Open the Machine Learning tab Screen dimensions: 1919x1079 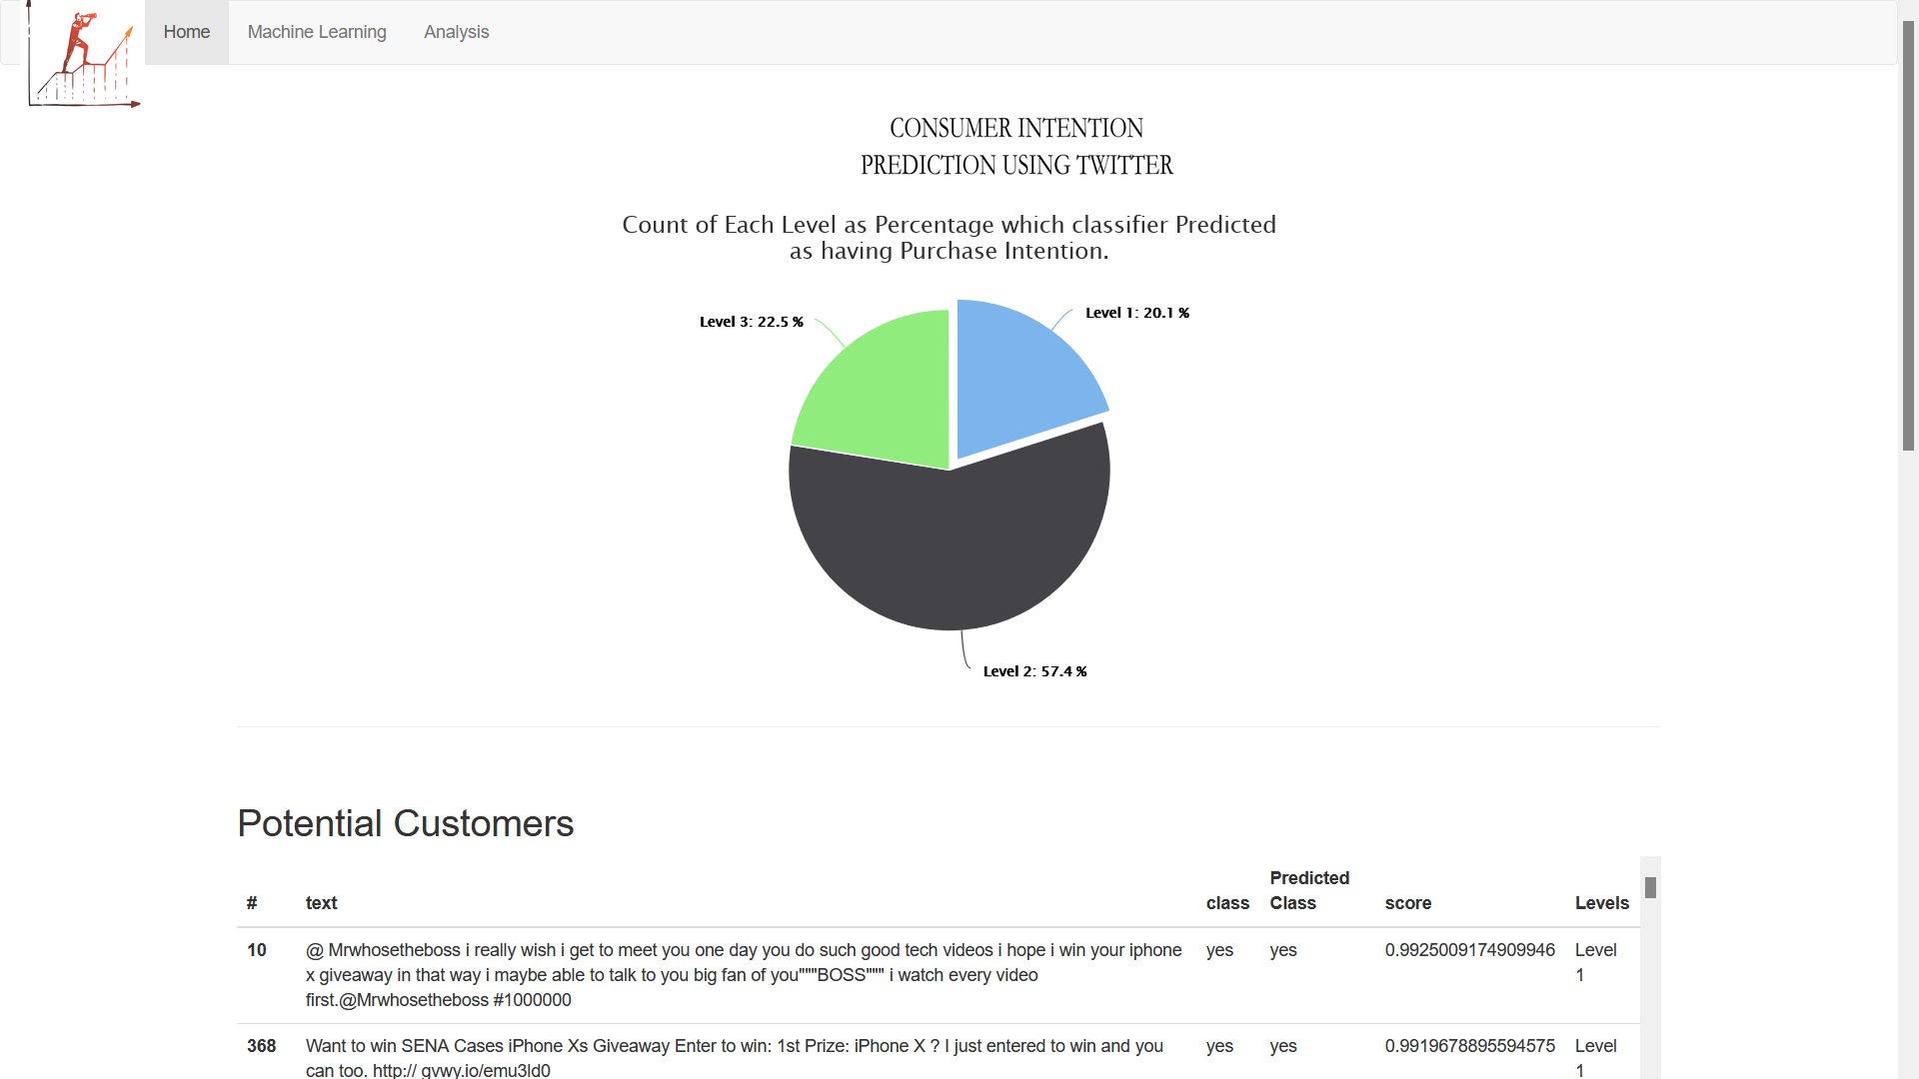(316, 32)
